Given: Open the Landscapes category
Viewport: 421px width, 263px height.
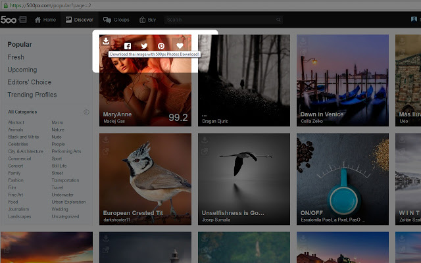Looking at the screenshot, I should pyautogui.click(x=20, y=216).
